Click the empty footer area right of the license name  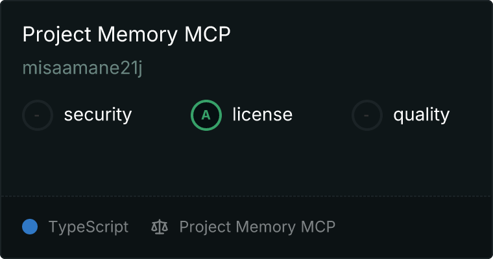point(412,227)
